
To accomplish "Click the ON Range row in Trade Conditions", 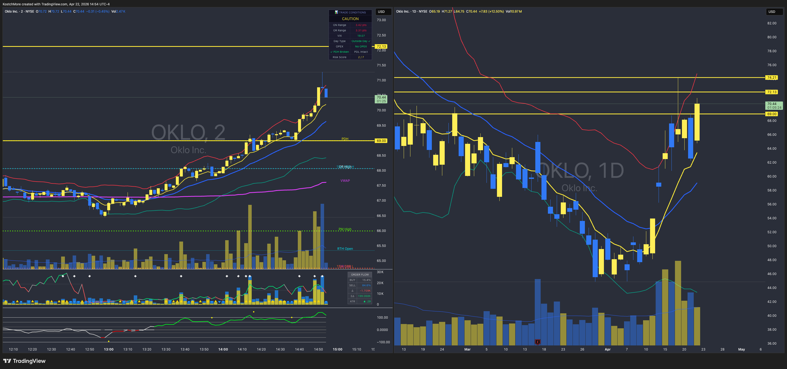I will pyautogui.click(x=350, y=25).
